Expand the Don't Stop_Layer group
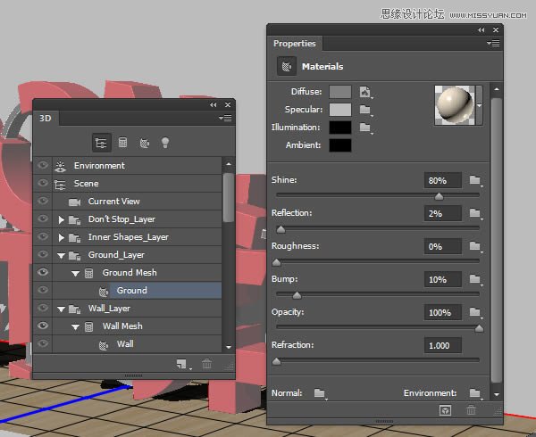This screenshot has height=437, width=536. coord(61,219)
